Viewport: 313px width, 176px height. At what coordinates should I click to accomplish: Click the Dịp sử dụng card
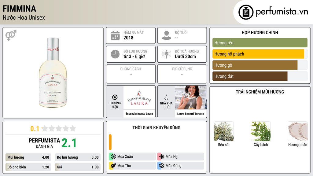(182, 74)
